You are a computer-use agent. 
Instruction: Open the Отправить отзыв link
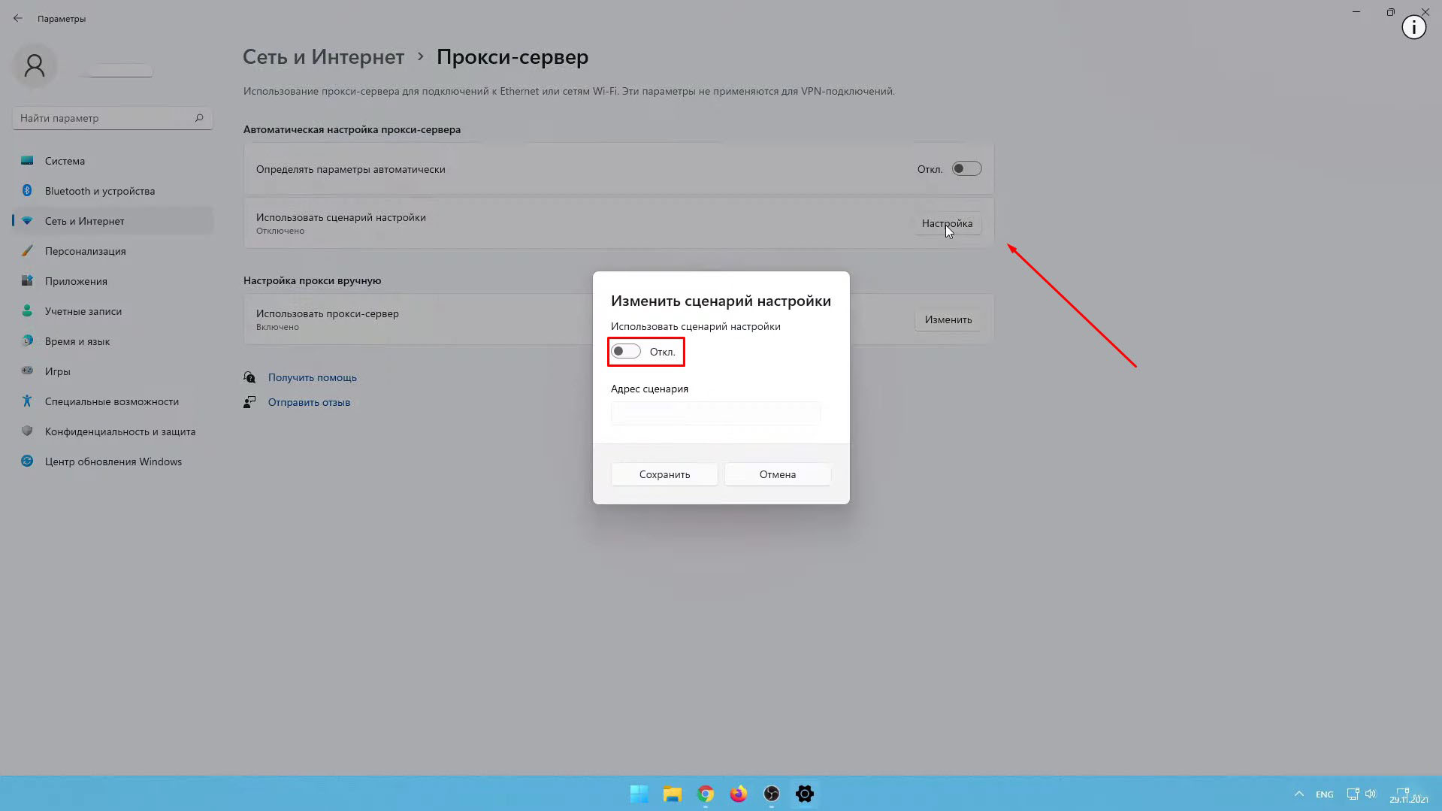pyautogui.click(x=309, y=402)
